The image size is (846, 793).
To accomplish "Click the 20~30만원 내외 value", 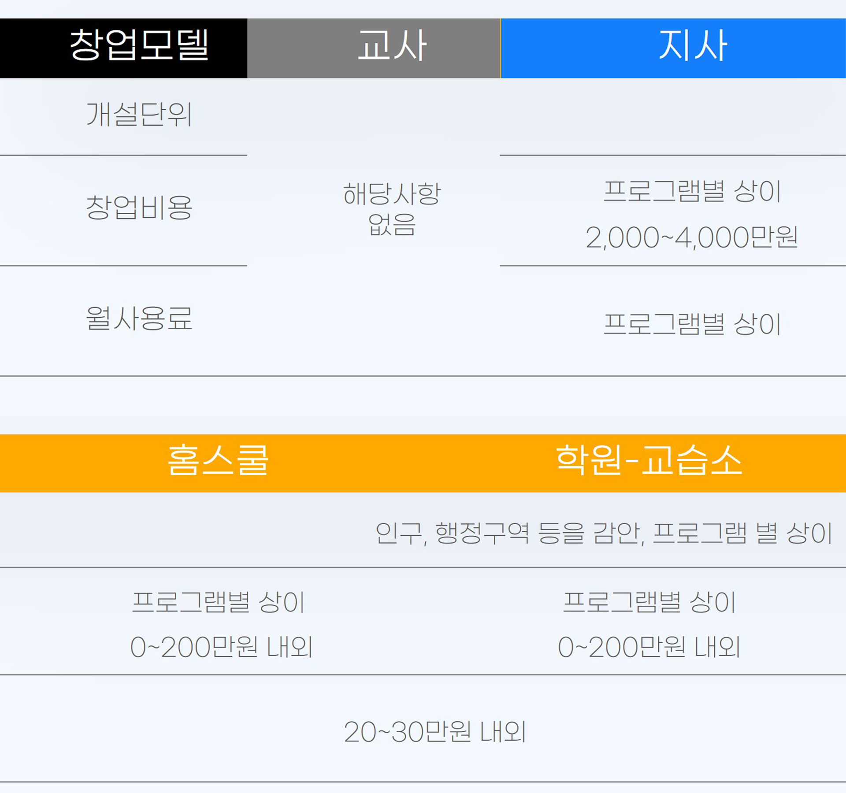I will tap(435, 732).
